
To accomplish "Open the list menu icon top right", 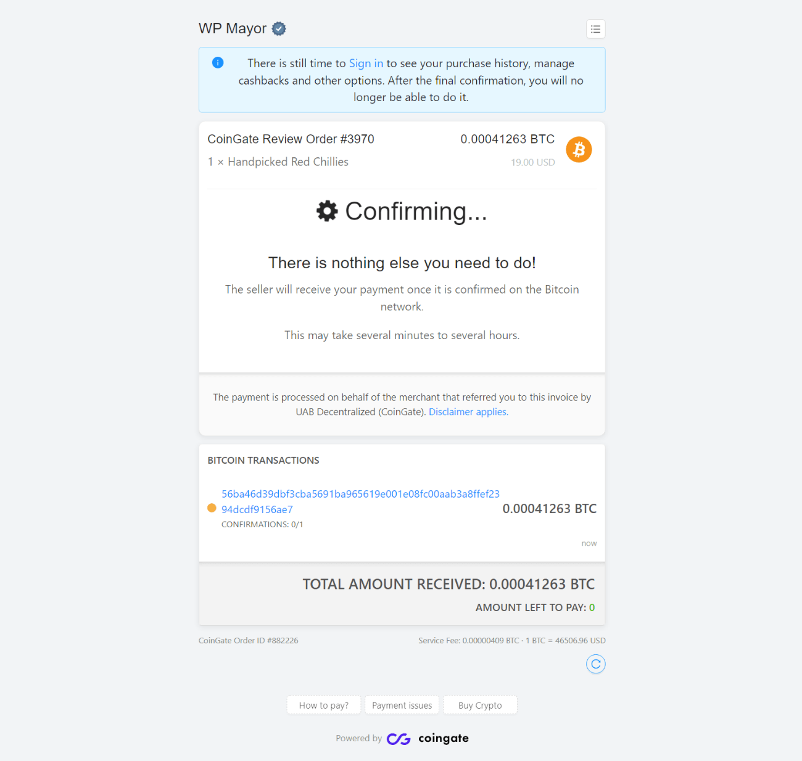I will 595,29.
